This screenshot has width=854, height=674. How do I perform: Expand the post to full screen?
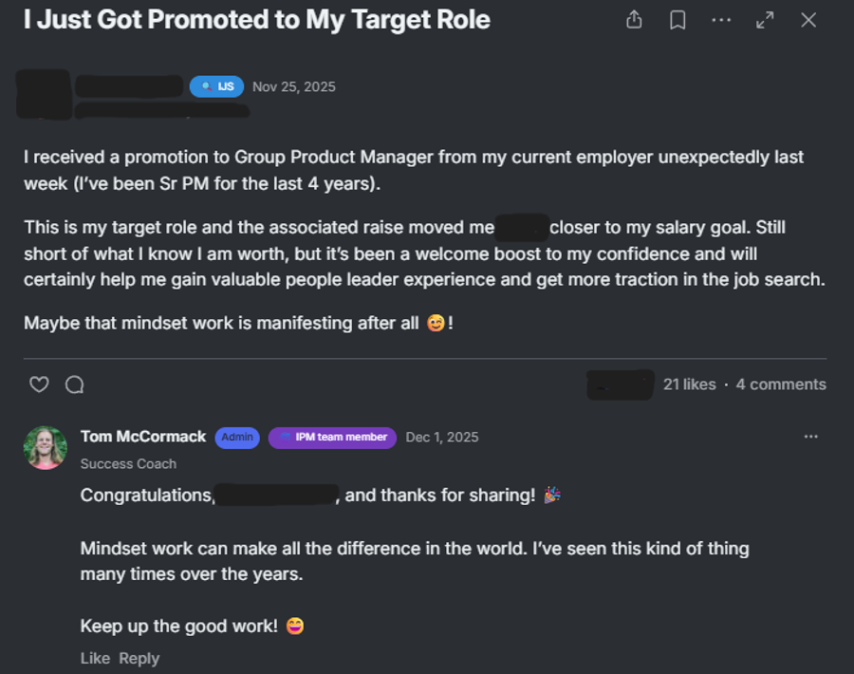[765, 19]
